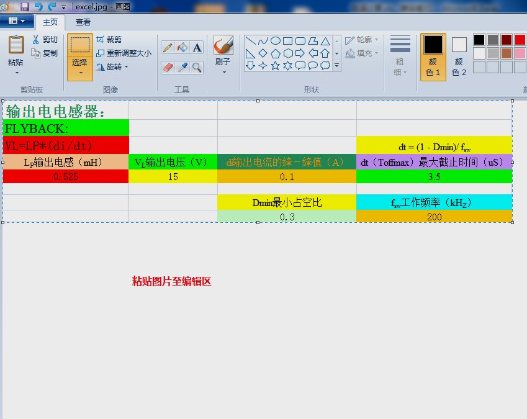Select the Curve shape
Screen dimensions: 527x419
tap(263, 41)
